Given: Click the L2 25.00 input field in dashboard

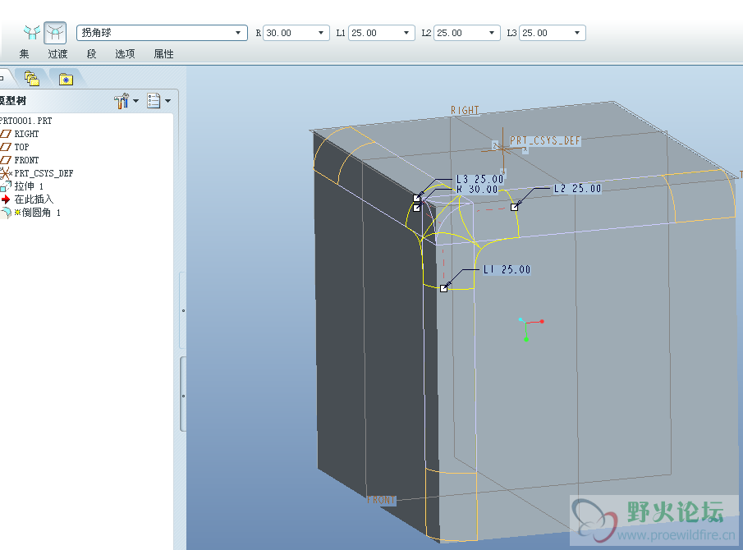Looking at the screenshot, I should [x=467, y=33].
